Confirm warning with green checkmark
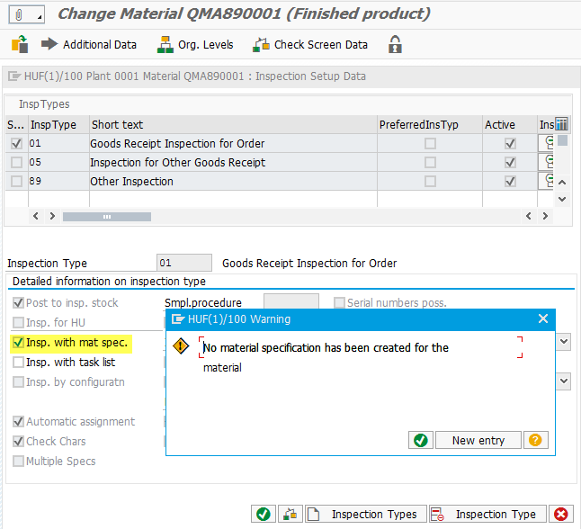 pos(421,440)
